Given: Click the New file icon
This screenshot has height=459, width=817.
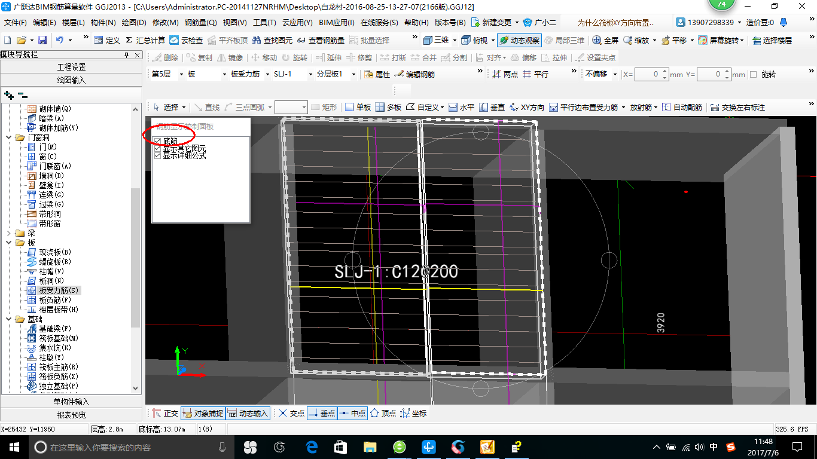Looking at the screenshot, I should (8, 40).
